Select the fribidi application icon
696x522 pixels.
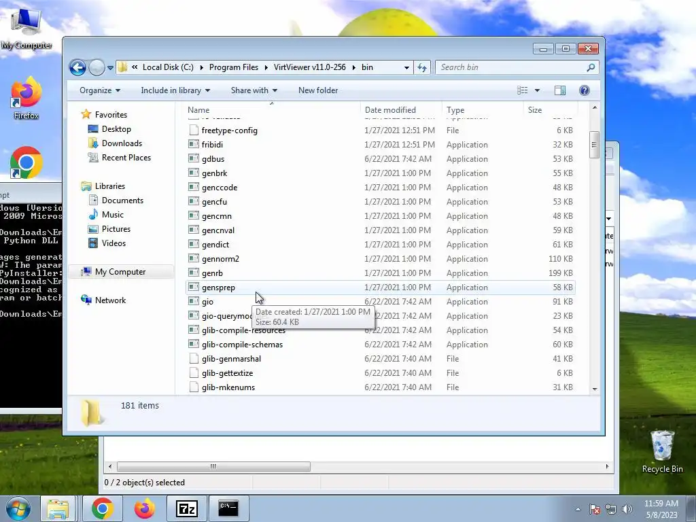coord(193,144)
